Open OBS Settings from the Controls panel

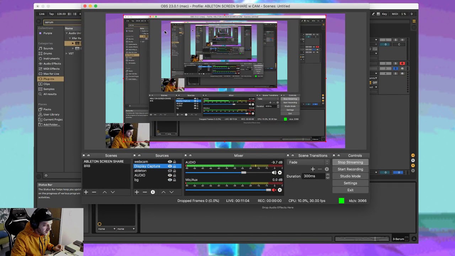(x=350, y=183)
